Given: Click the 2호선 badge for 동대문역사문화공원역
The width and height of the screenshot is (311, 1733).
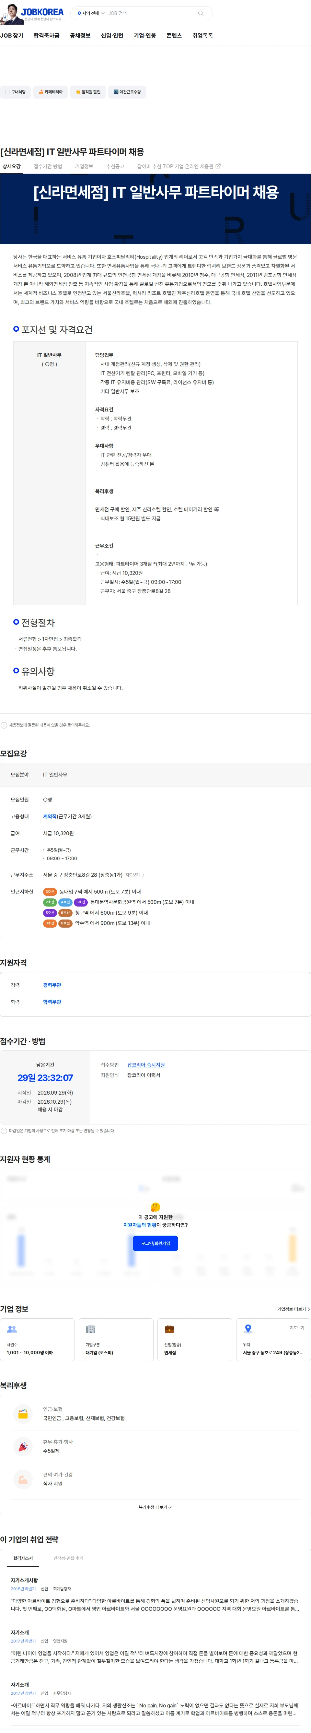Looking at the screenshot, I should tap(50, 902).
